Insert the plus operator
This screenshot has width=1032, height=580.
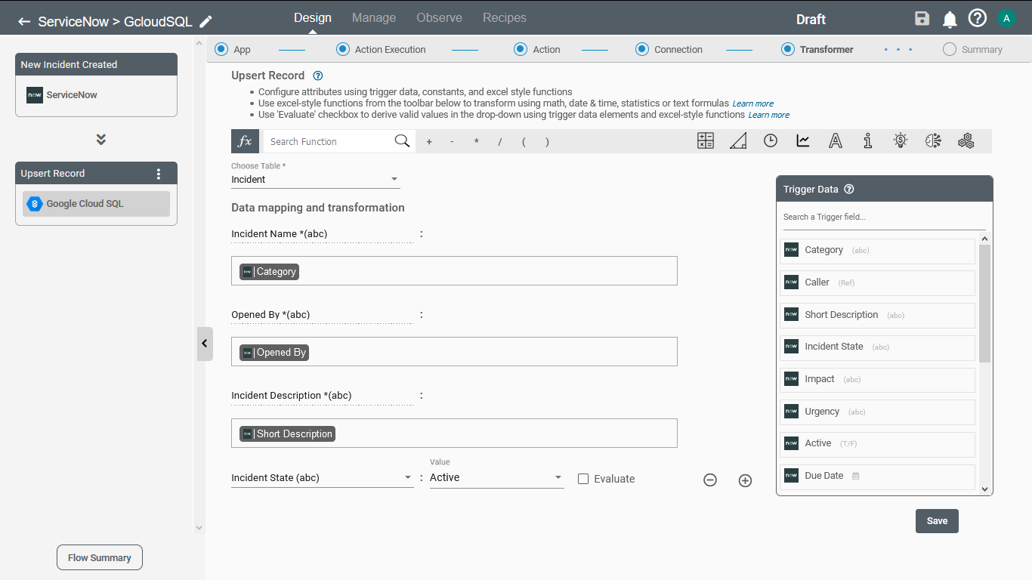pos(429,142)
